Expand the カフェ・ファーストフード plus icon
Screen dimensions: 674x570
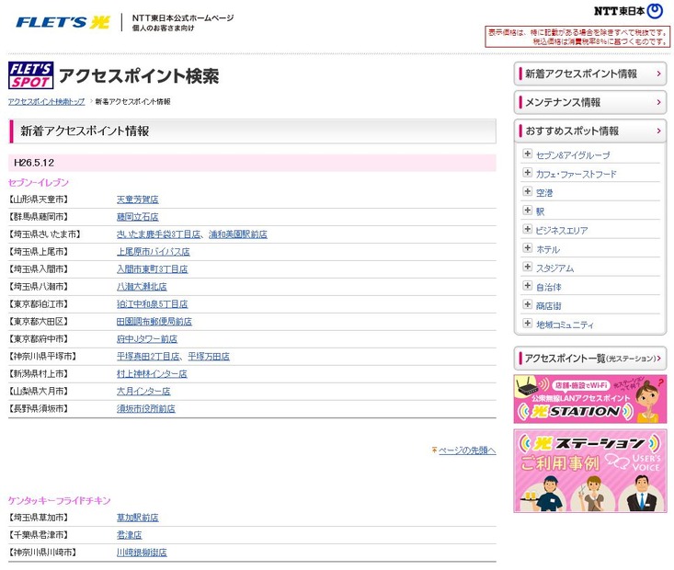[527, 173]
